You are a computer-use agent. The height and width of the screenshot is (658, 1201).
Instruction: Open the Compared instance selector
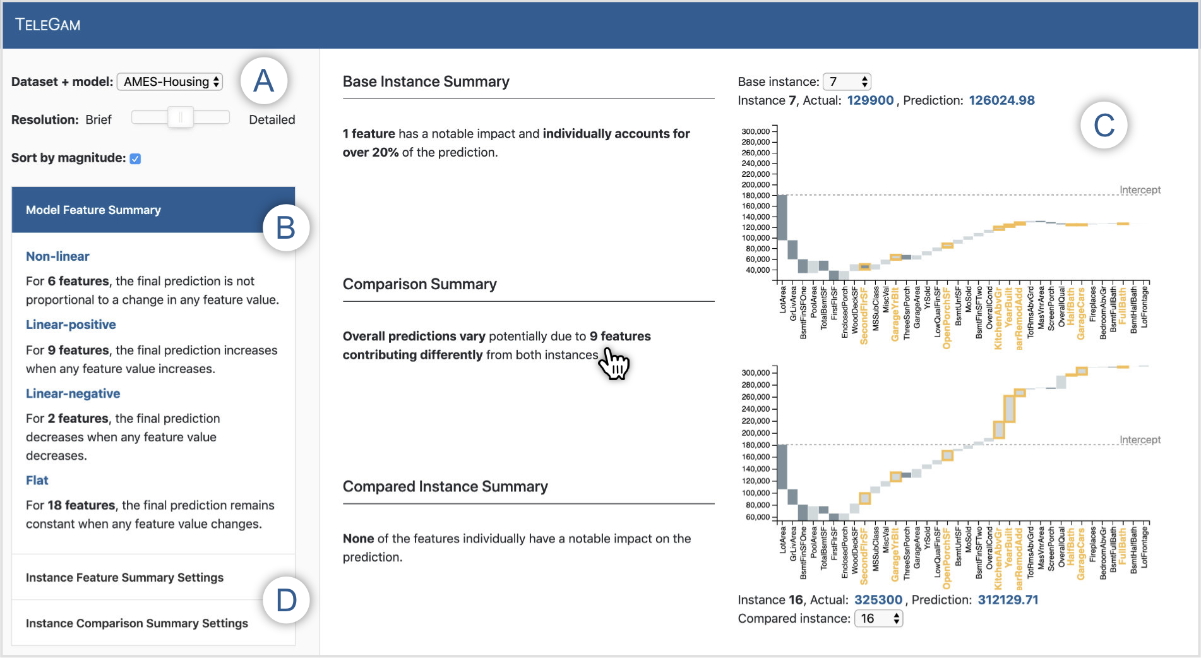tap(878, 619)
